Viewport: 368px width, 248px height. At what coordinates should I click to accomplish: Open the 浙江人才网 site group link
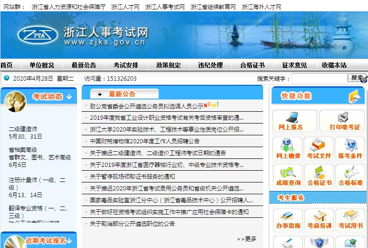click(x=125, y=7)
